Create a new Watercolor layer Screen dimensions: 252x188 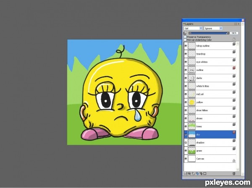pyautogui.click(x=197, y=174)
